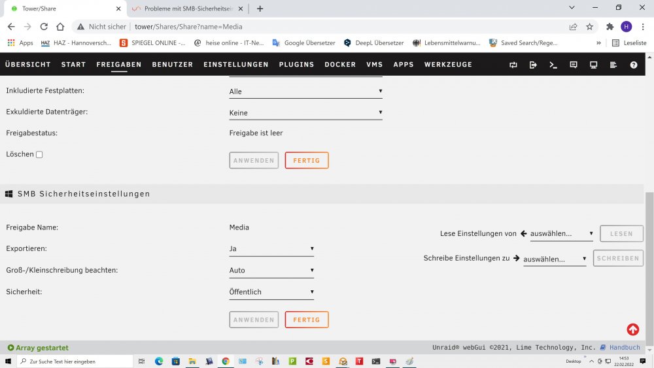Open the APPS menu
The image size is (654, 368).
[404, 65]
